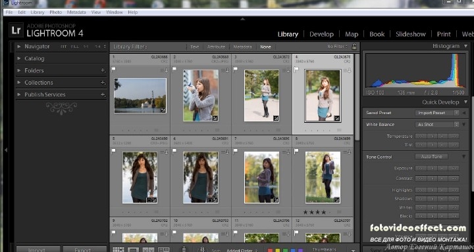Screen dimensions: 474x252
Task: Click adjustments badge on selected photo 4
Action: [x=337, y=119]
